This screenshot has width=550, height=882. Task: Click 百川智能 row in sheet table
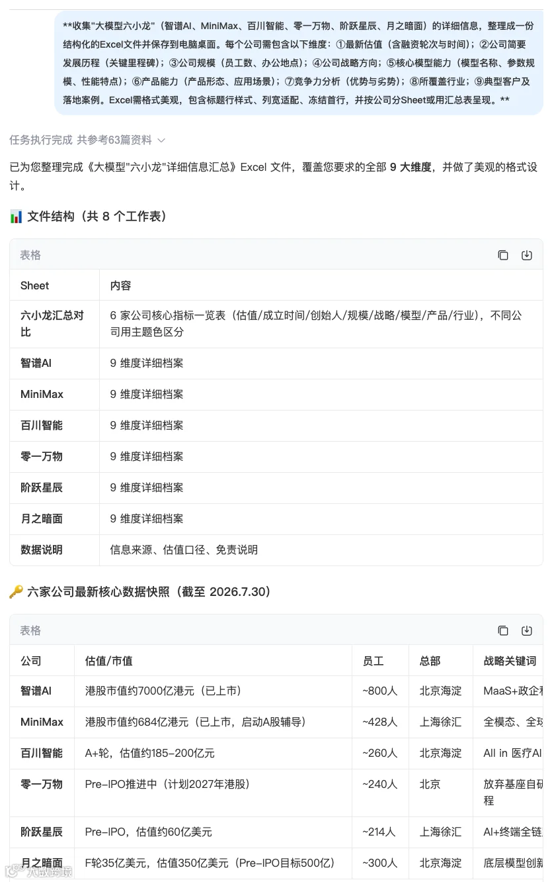[276, 426]
